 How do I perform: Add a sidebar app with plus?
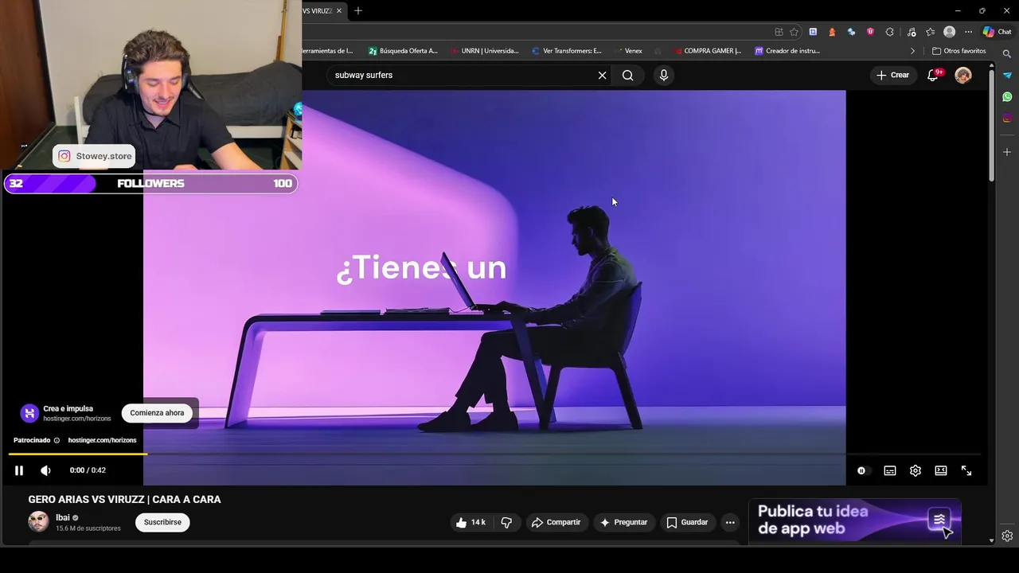coord(1007,152)
